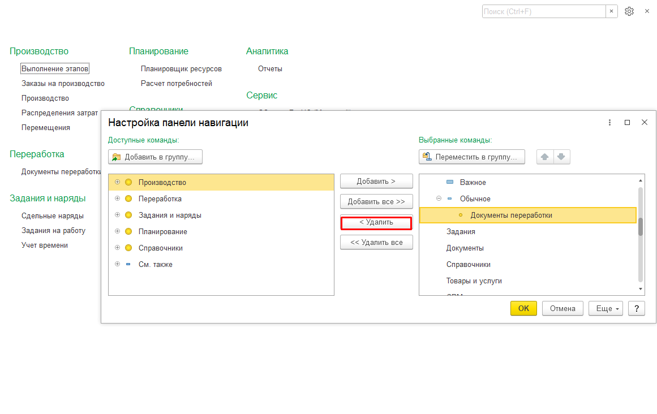Screen dimensions: 657x414
Task: Expand the Производство tree node
Action: 117,182
